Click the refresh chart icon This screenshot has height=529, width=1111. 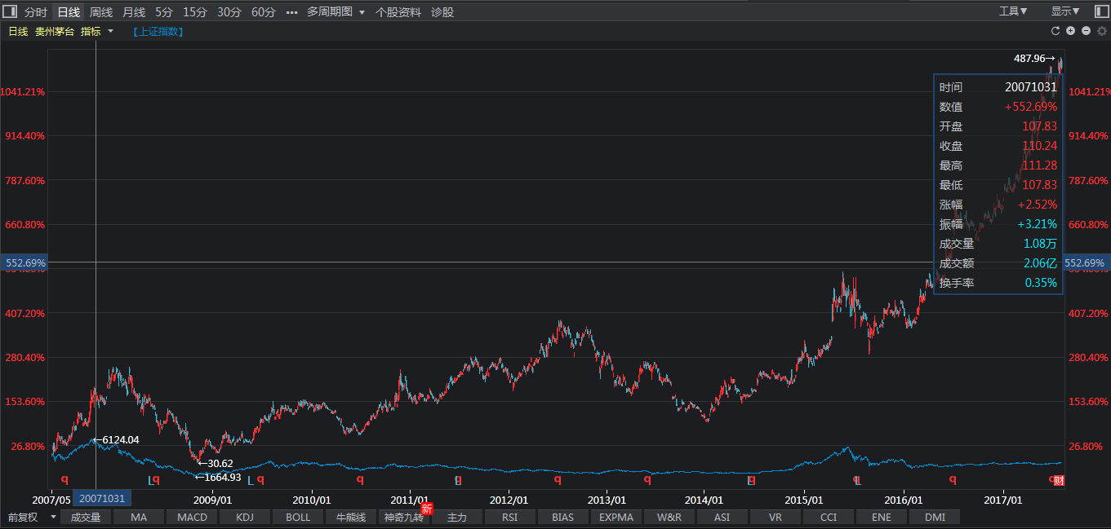click(x=1055, y=31)
